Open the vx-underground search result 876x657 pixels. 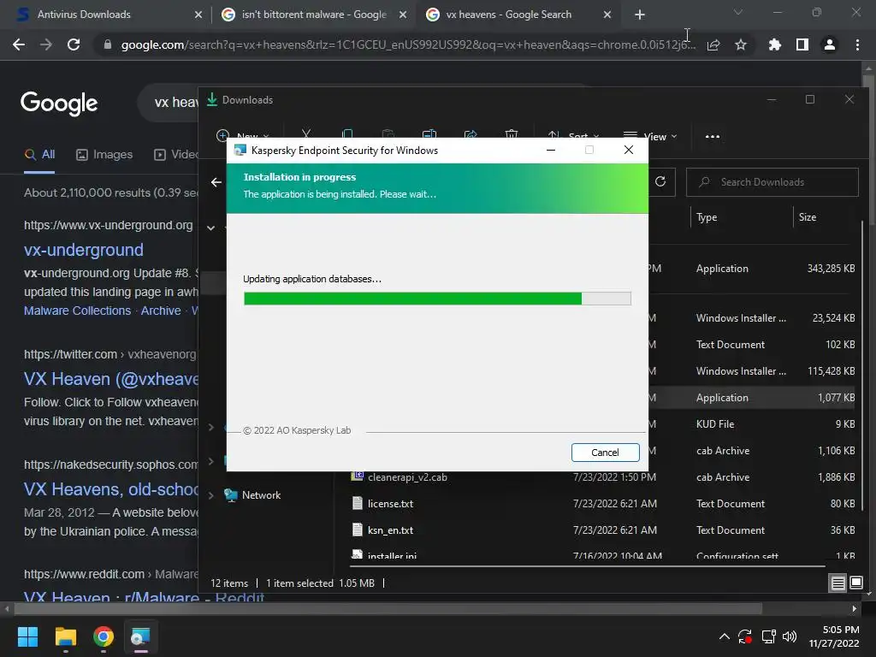click(84, 250)
